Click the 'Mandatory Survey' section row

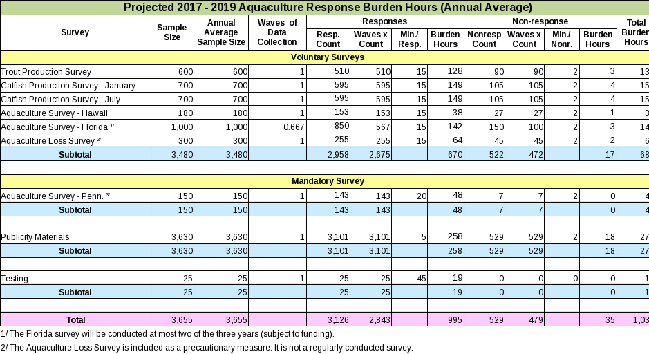325,181
